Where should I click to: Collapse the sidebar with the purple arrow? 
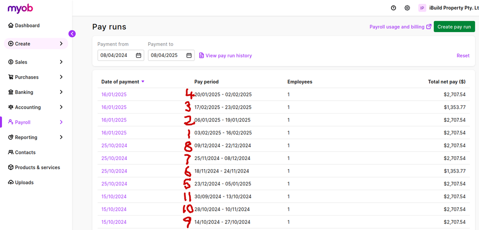(72, 34)
